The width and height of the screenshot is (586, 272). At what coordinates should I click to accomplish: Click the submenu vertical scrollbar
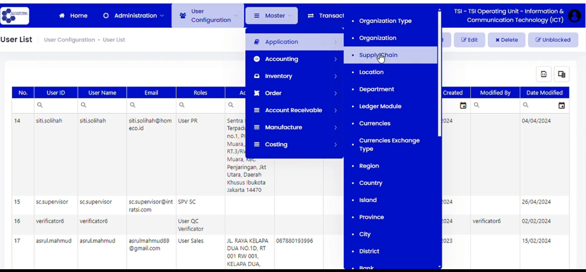[440, 74]
